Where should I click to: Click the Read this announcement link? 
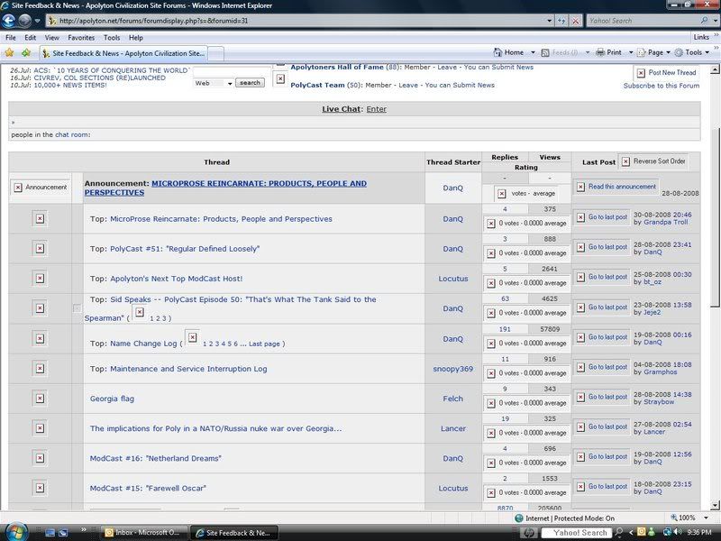pos(622,187)
